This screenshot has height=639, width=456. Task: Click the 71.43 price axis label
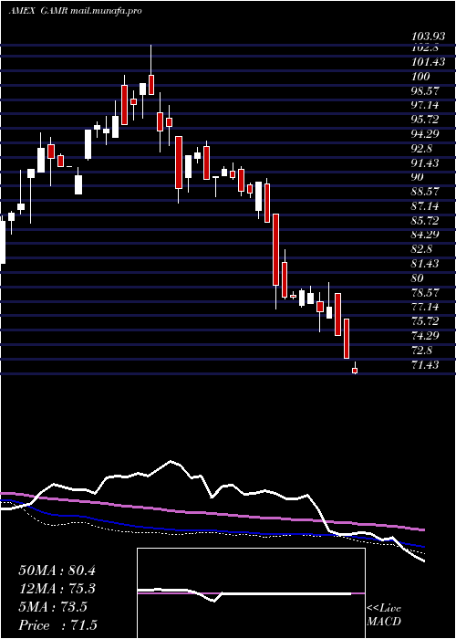coord(426,365)
